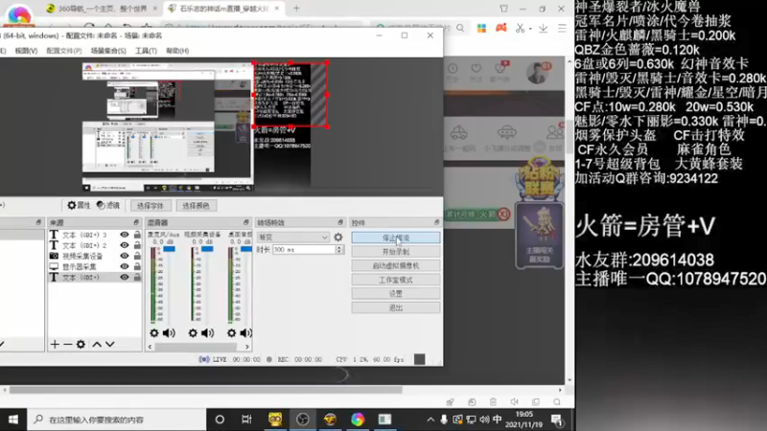Undock the 来源 sources panel
Screen dimensions: 767x431
coord(136,222)
